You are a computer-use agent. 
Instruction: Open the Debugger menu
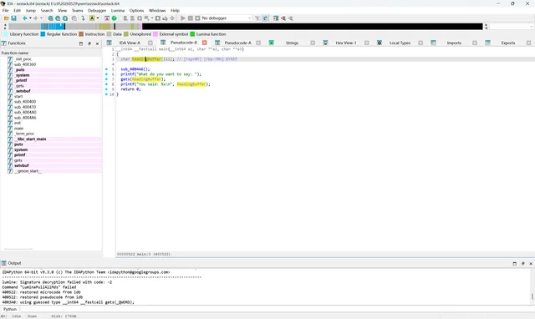[97, 11]
